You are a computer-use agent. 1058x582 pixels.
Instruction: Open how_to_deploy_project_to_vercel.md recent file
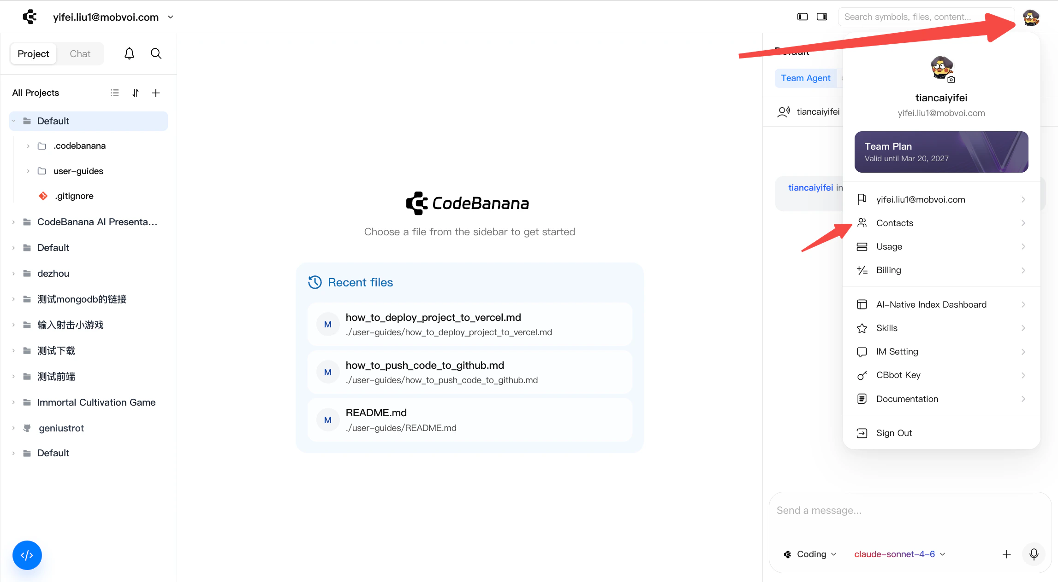click(470, 325)
